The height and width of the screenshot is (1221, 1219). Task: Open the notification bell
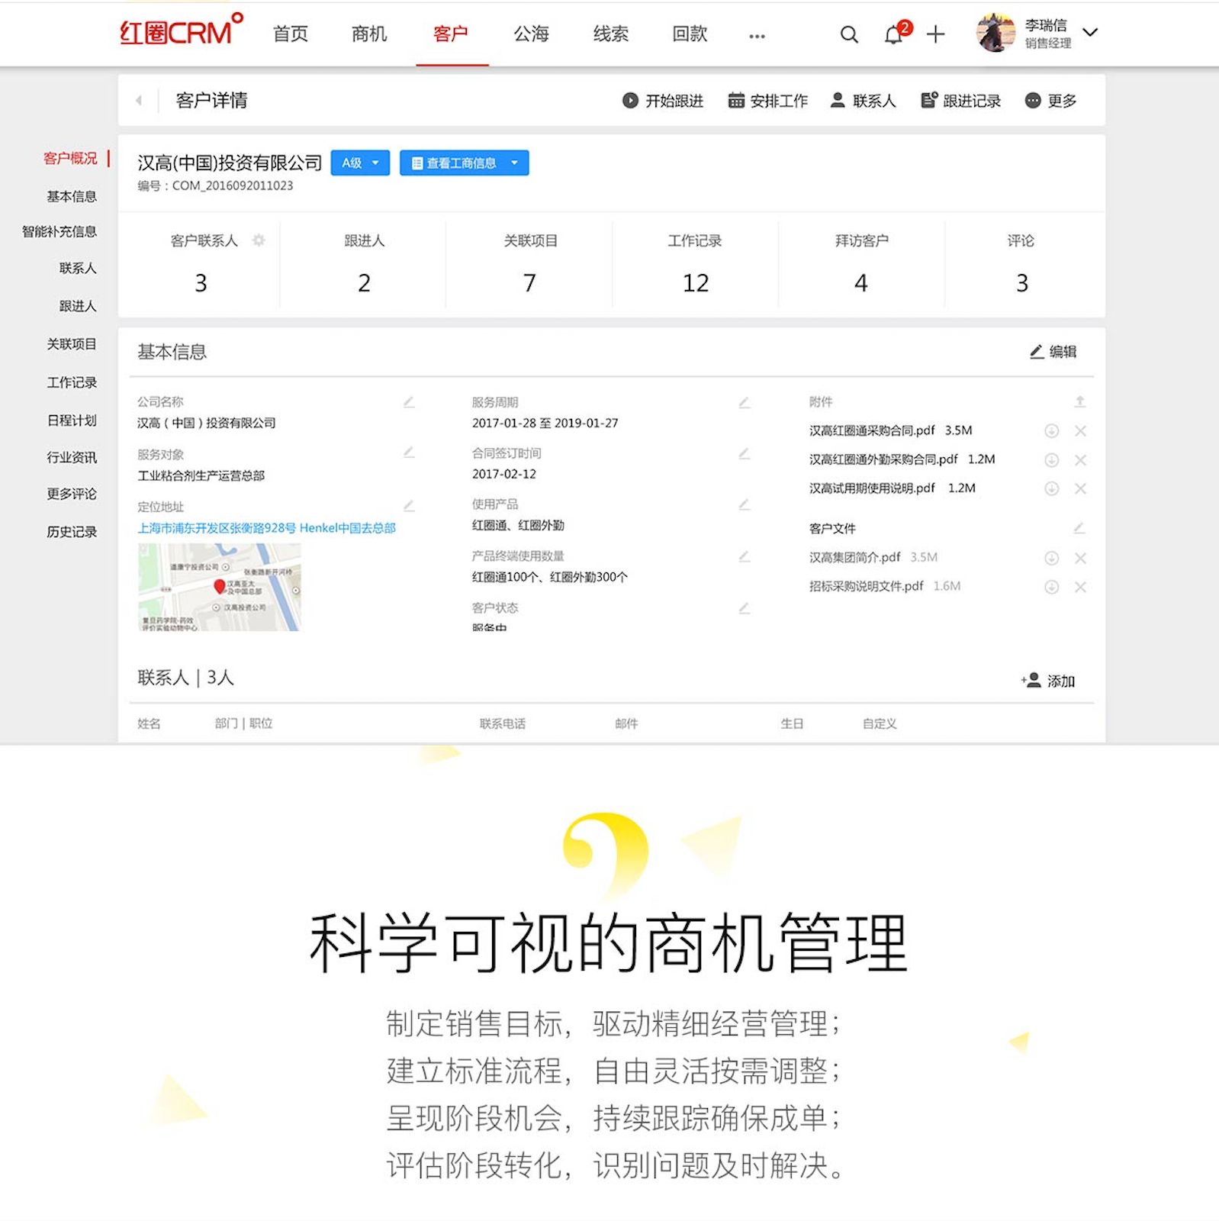click(x=893, y=35)
